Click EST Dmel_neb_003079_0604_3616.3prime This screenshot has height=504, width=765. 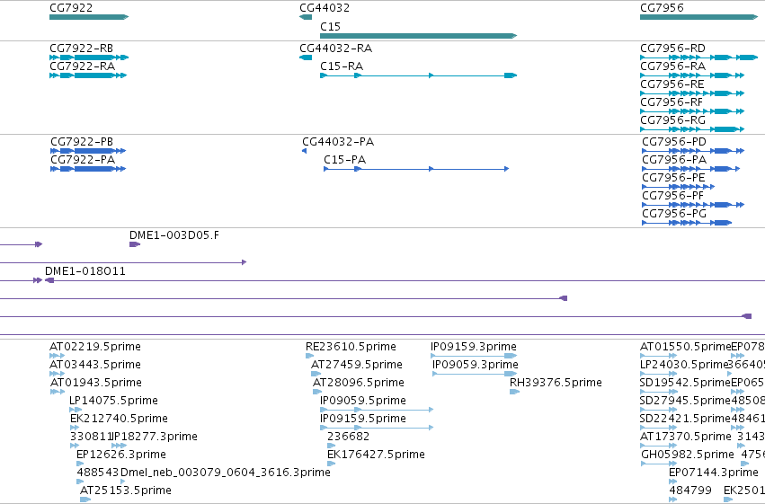pos(226,473)
